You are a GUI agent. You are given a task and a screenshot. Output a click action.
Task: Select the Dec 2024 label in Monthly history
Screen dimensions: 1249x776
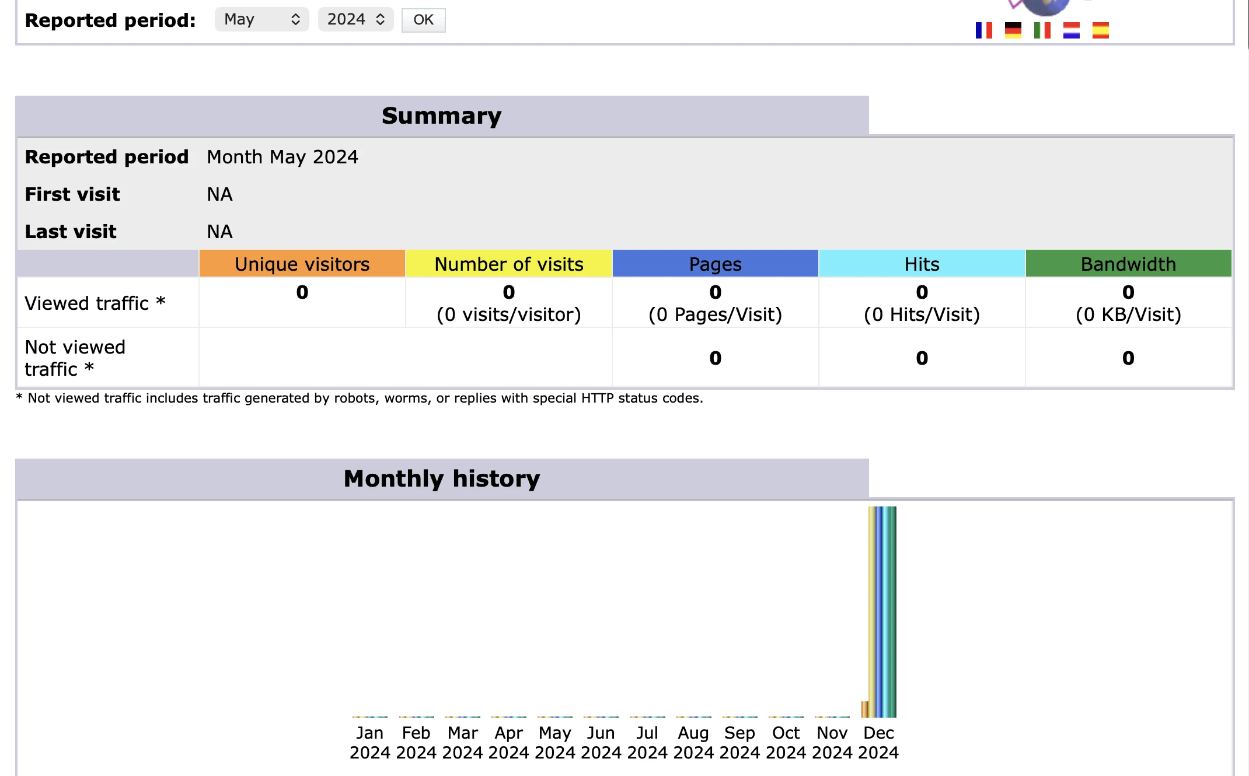878,743
